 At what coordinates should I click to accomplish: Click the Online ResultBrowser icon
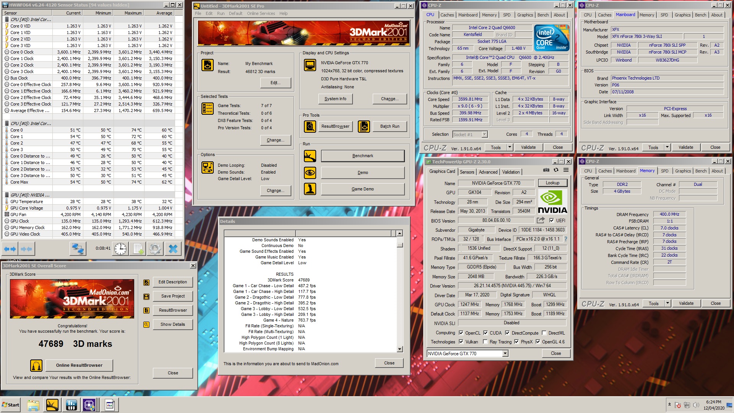click(36, 366)
